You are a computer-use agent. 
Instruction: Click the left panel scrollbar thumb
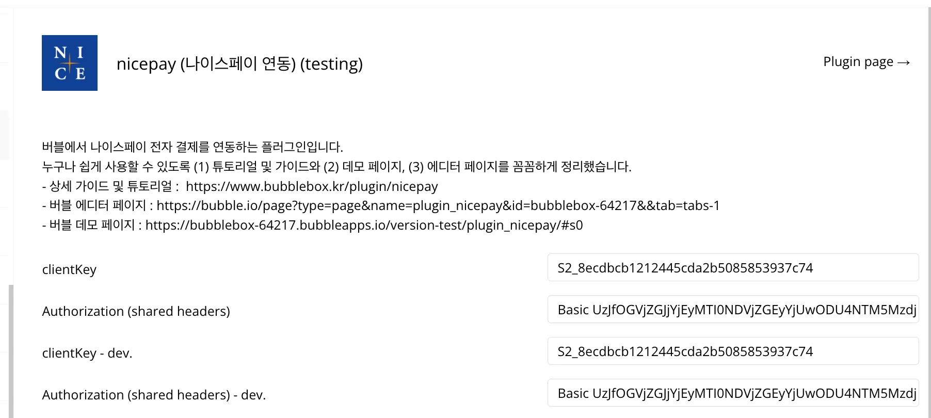click(x=11, y=351)
